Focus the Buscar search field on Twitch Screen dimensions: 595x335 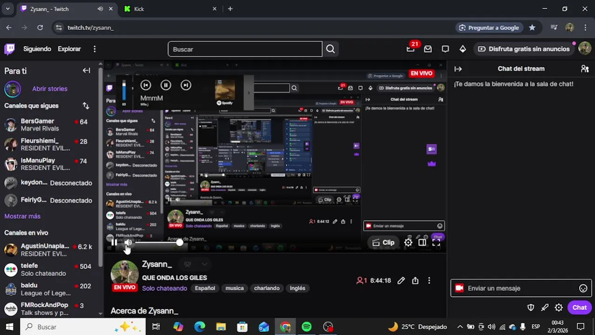pyautogui.click(x=245, y=49)
